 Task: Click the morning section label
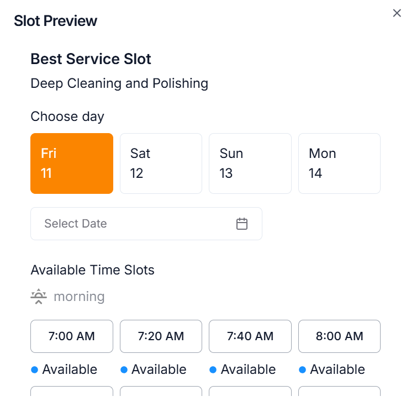coord(79,297)
